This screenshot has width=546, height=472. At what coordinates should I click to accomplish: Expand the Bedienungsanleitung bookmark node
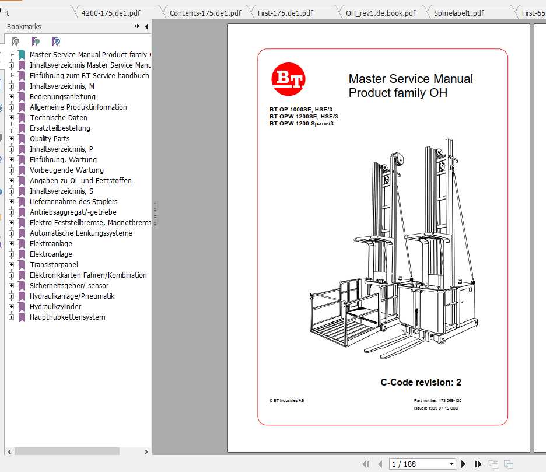11,96
